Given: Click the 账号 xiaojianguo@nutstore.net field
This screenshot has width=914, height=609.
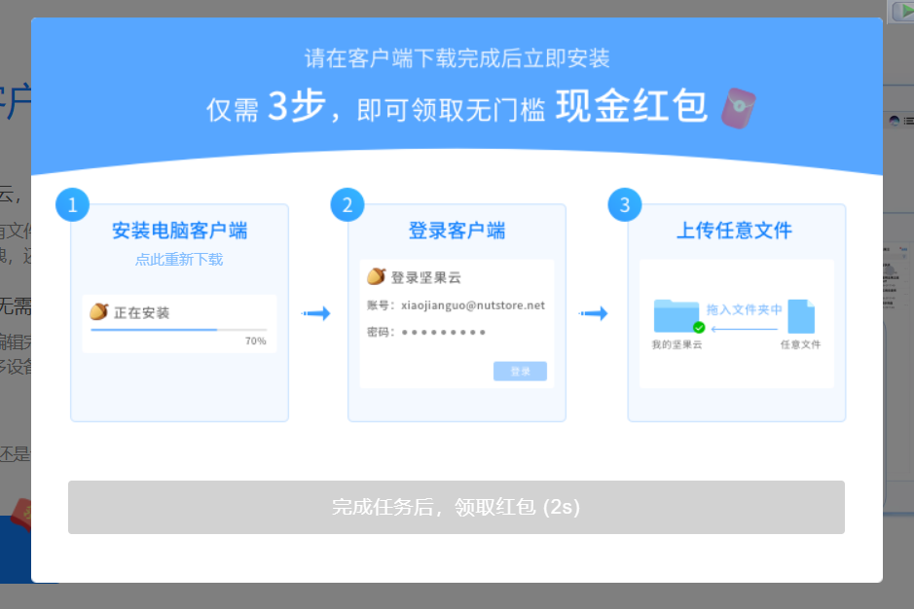Looking at the screenshot, I should coord(456,305).
